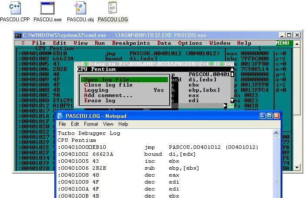Viewport: 305px width, 198px height.
Task: Close the PASCOU.LOG Notepad window
Action: click(x=277, y=116)
